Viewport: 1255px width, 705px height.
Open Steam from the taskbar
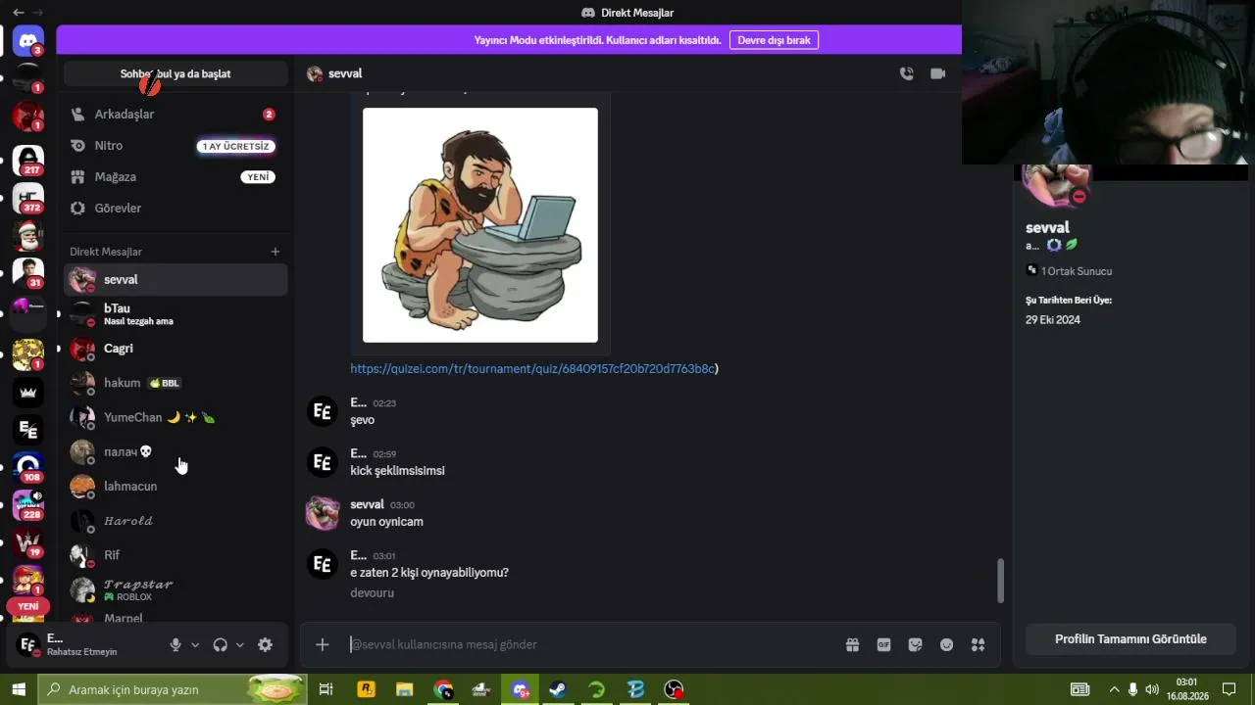pos(557,689)
